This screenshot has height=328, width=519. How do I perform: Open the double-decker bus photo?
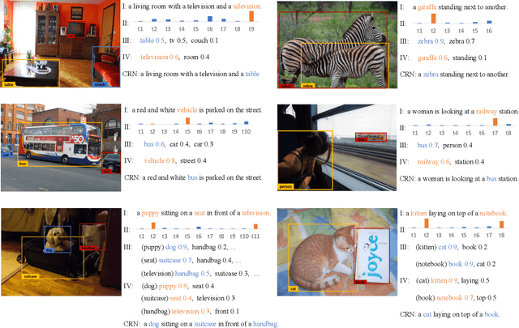click(61, 147)
